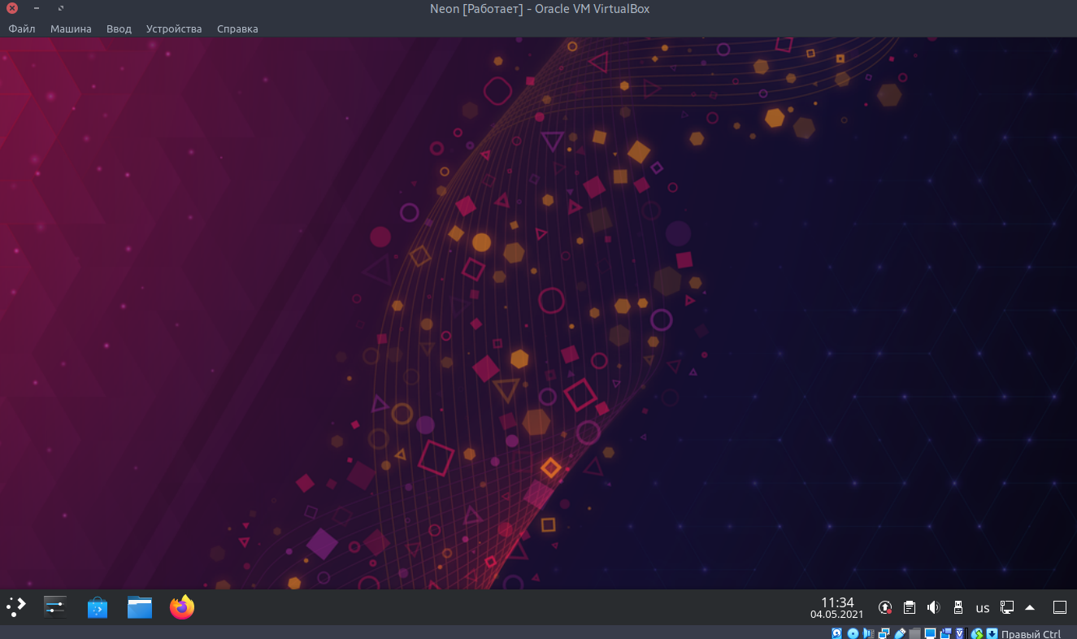Click the VirtualBox shared folders indicator
Image resolution: width=1077 pixels, height=639 pixels.
click(914, 633)
